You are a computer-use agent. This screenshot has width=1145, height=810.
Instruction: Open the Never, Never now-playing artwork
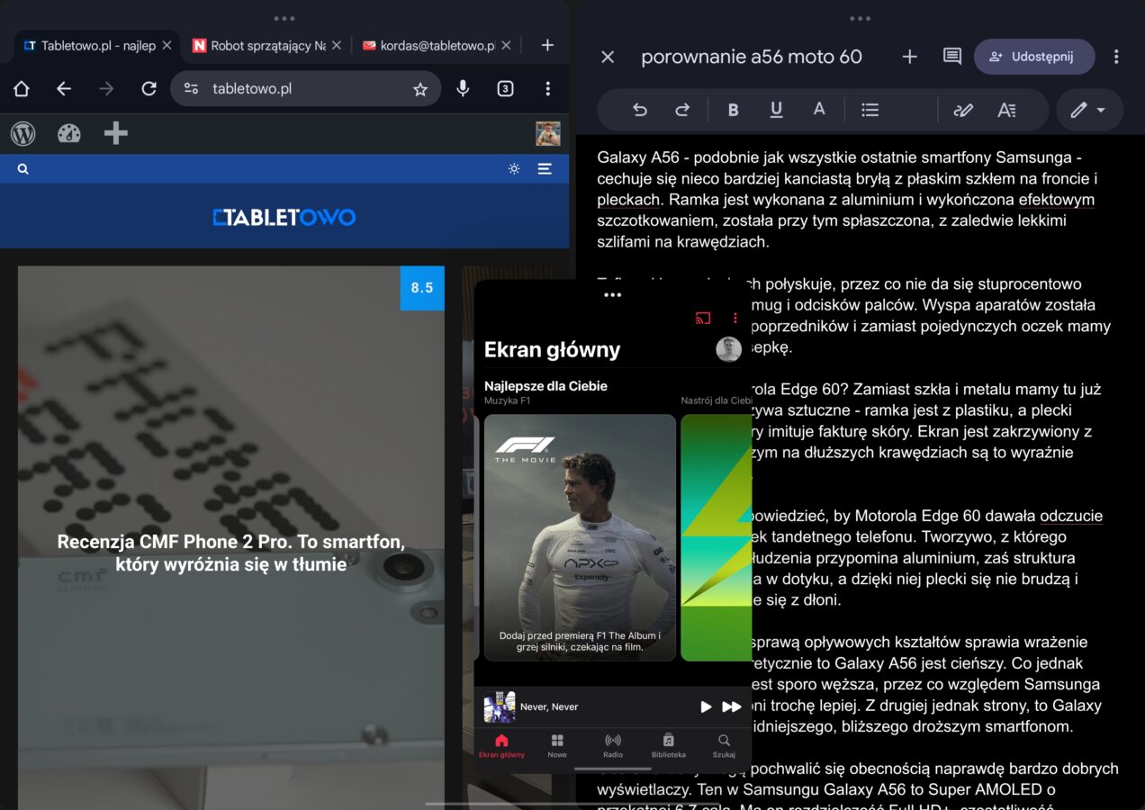point(500,706)
